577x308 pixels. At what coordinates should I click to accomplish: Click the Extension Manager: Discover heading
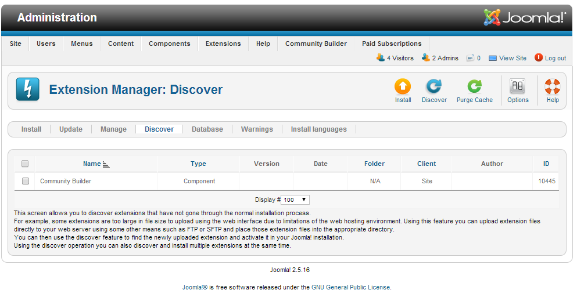pyautogui.click(x=136, y=89)
